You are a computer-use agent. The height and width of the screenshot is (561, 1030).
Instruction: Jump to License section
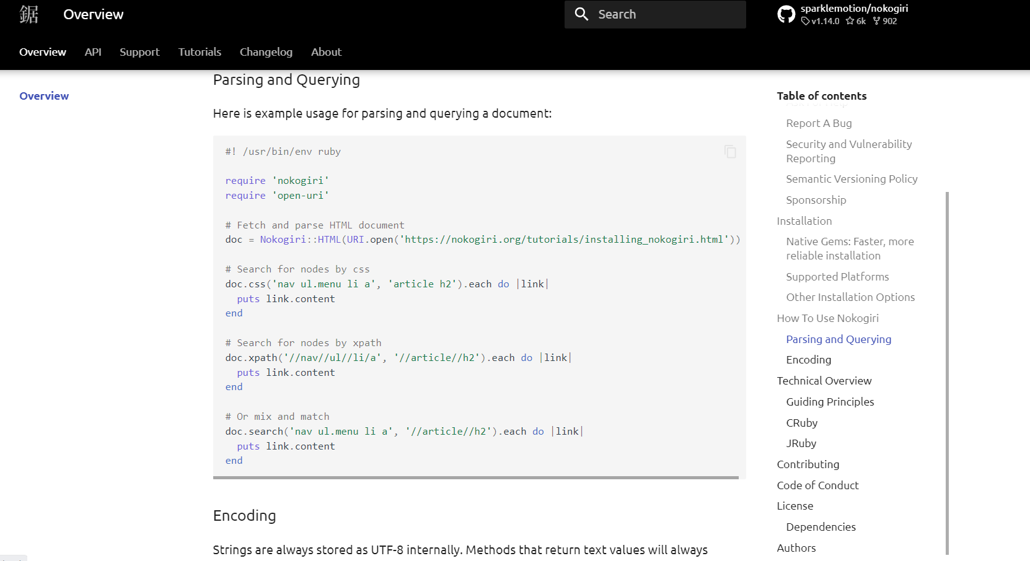tap(795, 506)
